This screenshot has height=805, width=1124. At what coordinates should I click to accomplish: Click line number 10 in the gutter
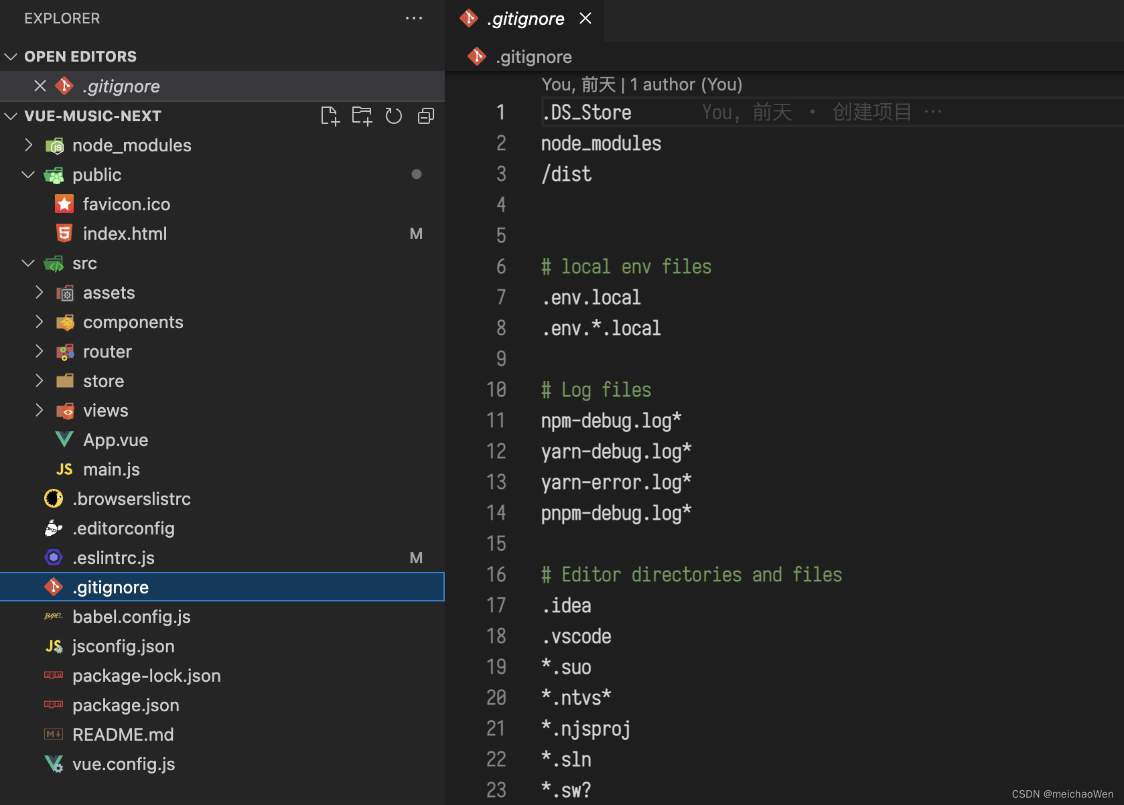click(496, 390)
